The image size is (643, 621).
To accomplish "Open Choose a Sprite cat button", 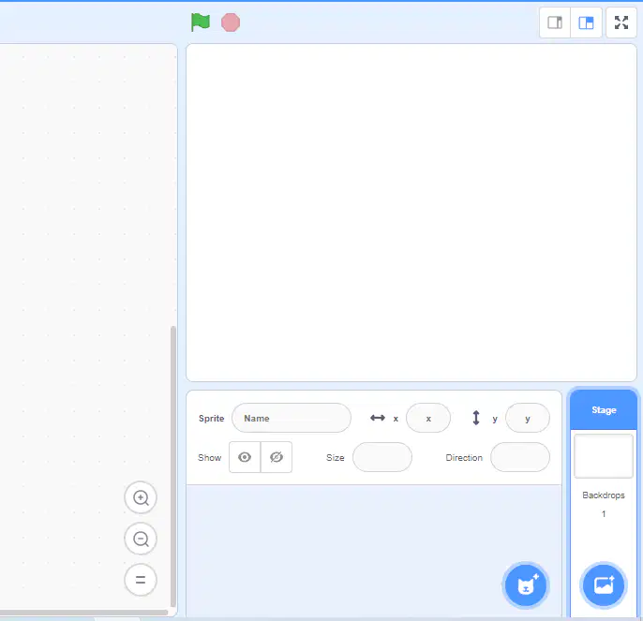I will pyautogui.click(x=526, y=584).
